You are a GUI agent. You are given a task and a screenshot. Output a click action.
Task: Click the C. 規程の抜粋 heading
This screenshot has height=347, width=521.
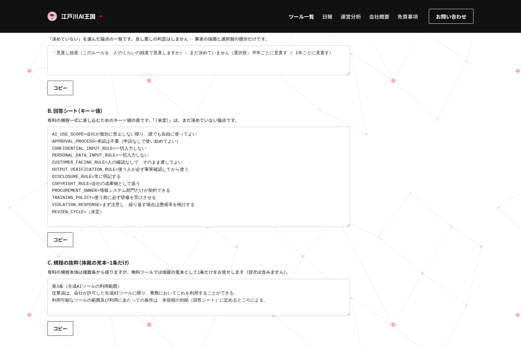click(88, 263)
